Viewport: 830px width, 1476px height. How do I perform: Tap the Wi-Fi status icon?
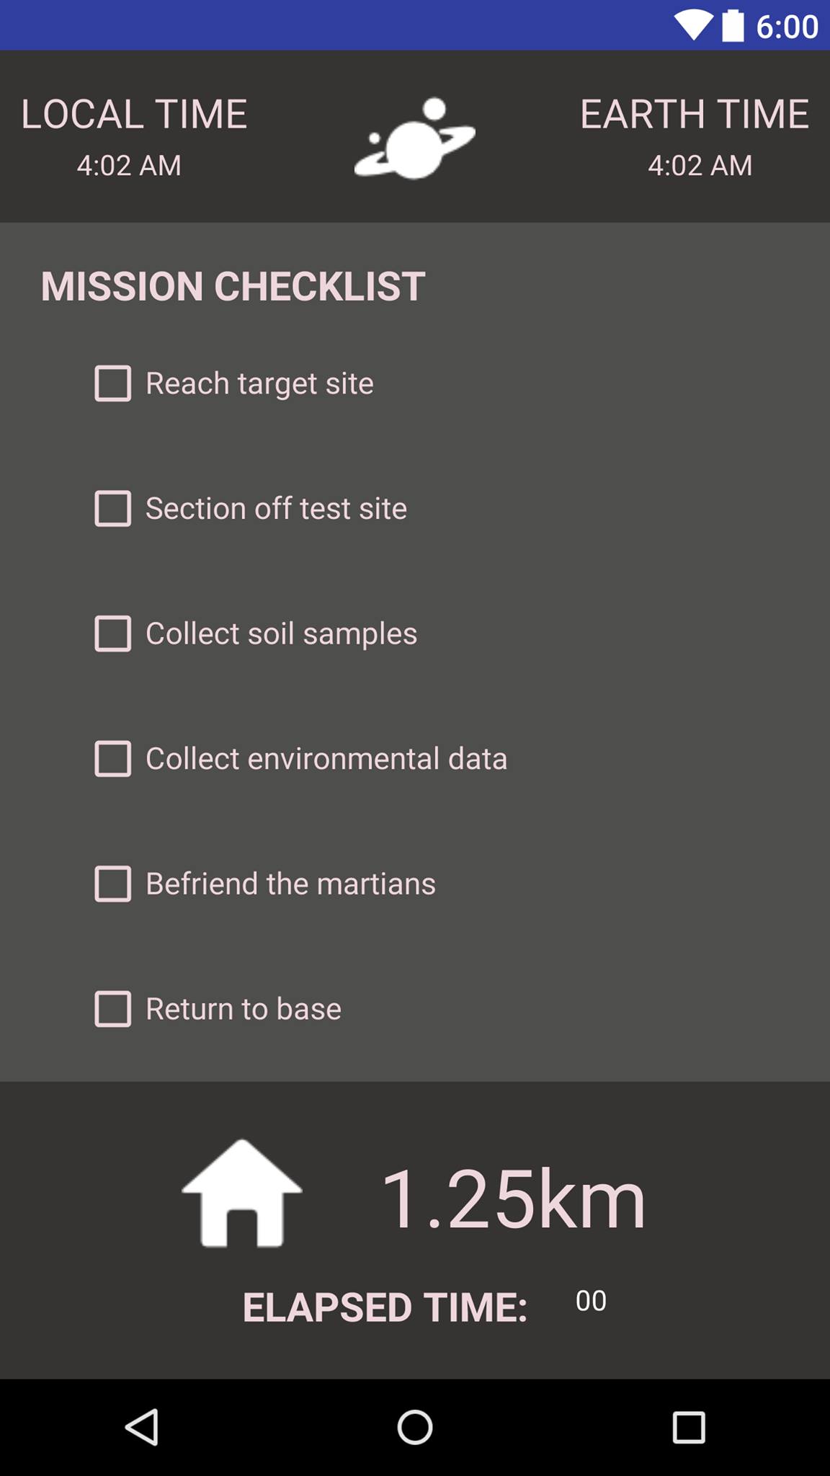(695, 26)
